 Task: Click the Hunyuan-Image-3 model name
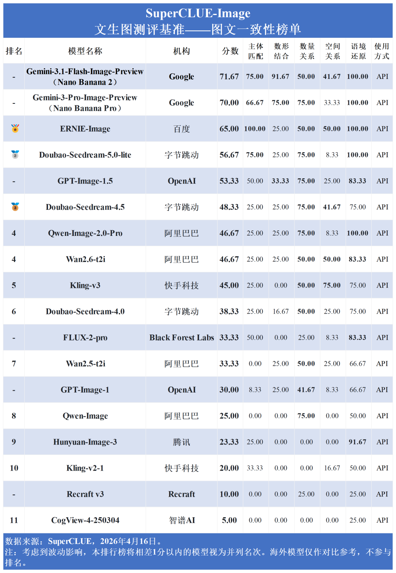point(85,442)
